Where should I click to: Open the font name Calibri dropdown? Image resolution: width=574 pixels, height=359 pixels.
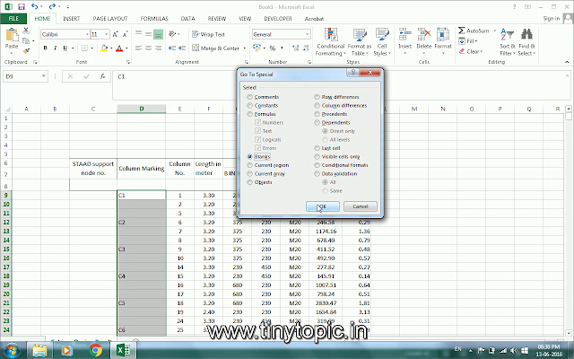coord(87,34)
